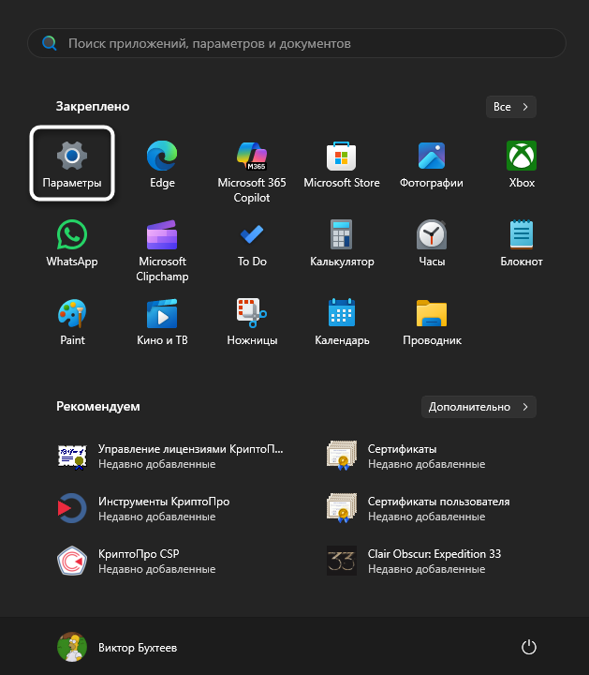Screen dimensions: 589x675
Task: Click the power button icon
Action: point(528,647)
